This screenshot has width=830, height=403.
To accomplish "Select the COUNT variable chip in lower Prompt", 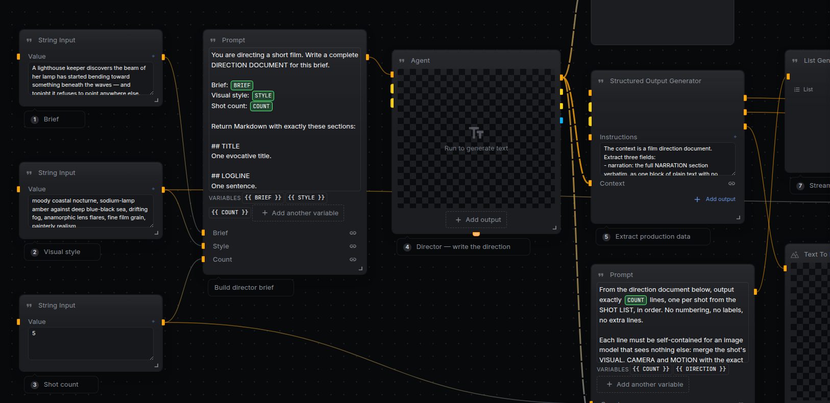I will click(651, 369).
